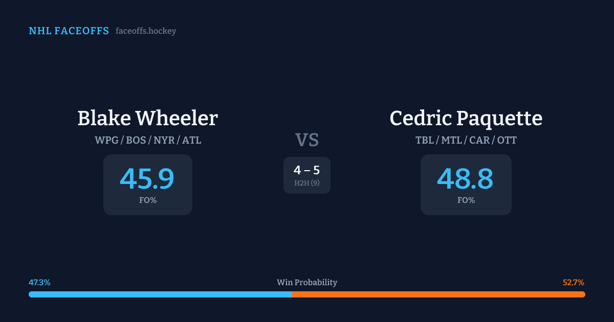Click the 52.7% win probability value
This screenshot has width=614, height=322.
pyautogui.click(x=574, y=283)
